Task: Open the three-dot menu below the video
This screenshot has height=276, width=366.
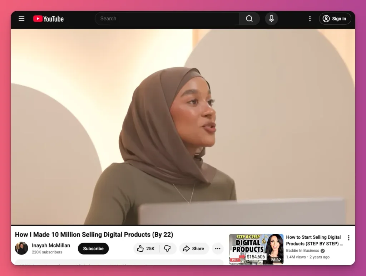Action: click(218, 248)
